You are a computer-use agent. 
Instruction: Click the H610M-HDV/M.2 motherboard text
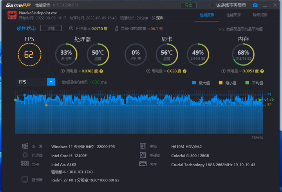pos(186,147)
